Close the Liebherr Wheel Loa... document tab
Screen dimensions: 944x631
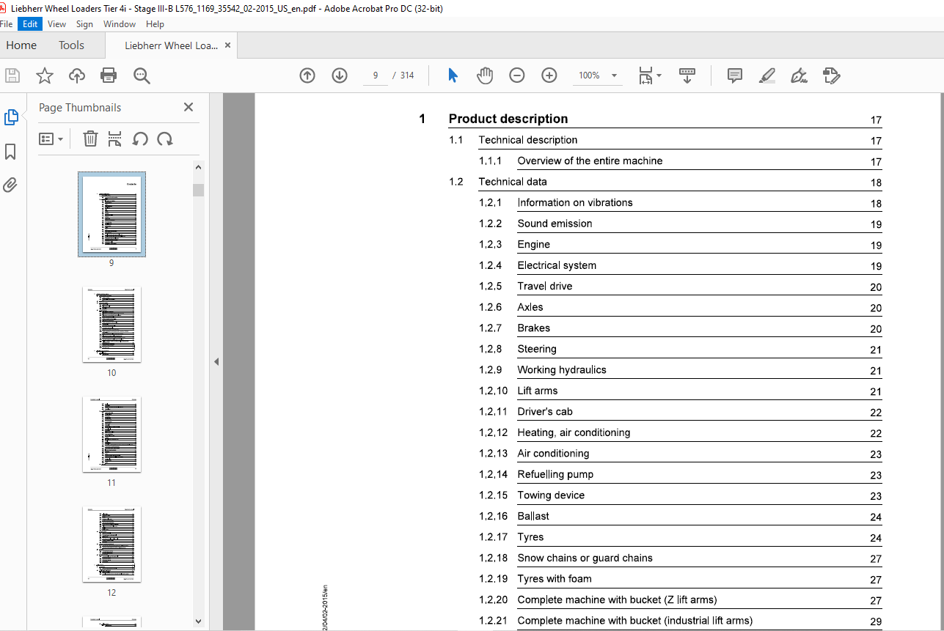[227, 45]
